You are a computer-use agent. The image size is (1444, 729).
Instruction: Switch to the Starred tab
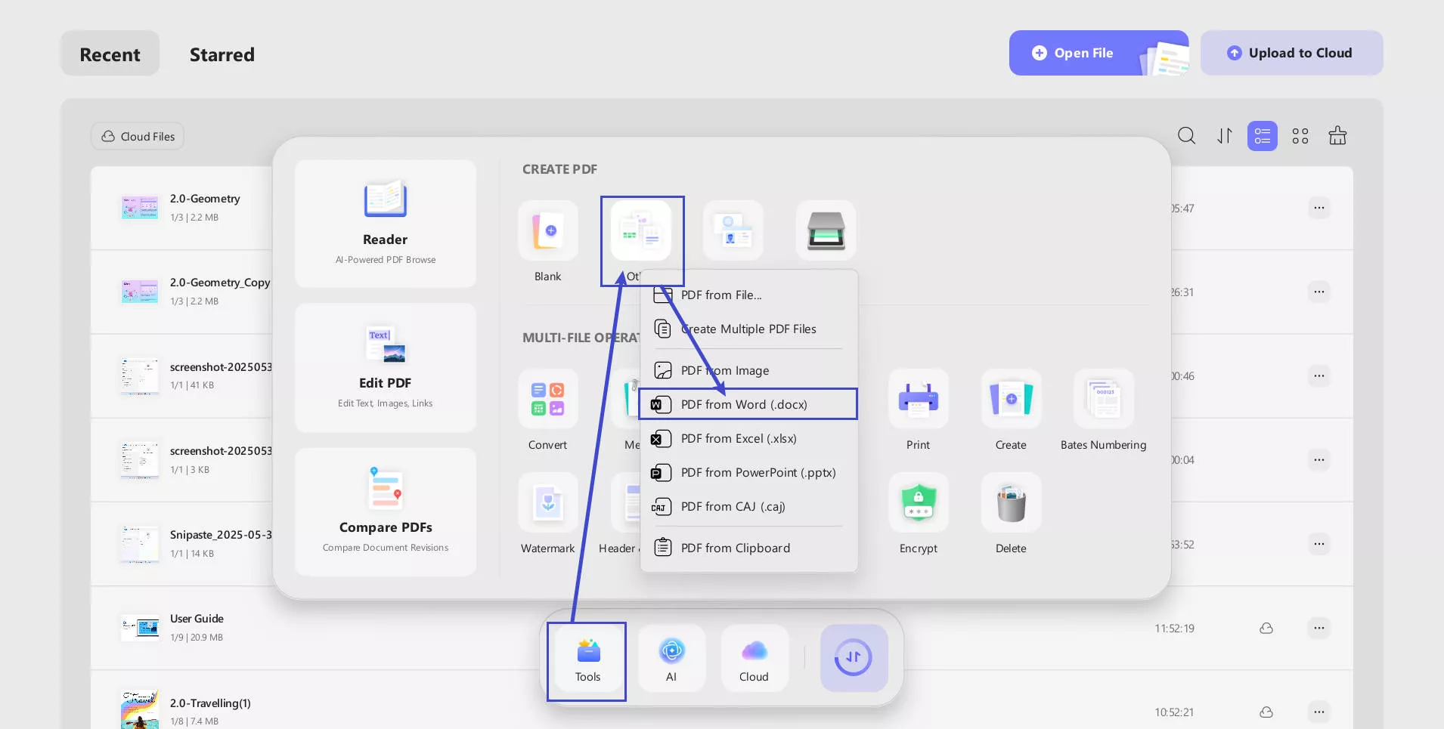coord(222,54)
